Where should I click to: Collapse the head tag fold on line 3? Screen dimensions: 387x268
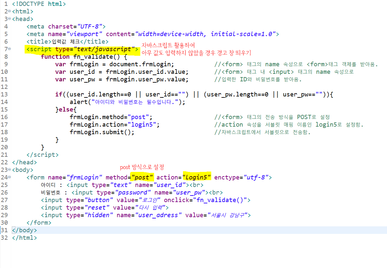coord(10,19)
